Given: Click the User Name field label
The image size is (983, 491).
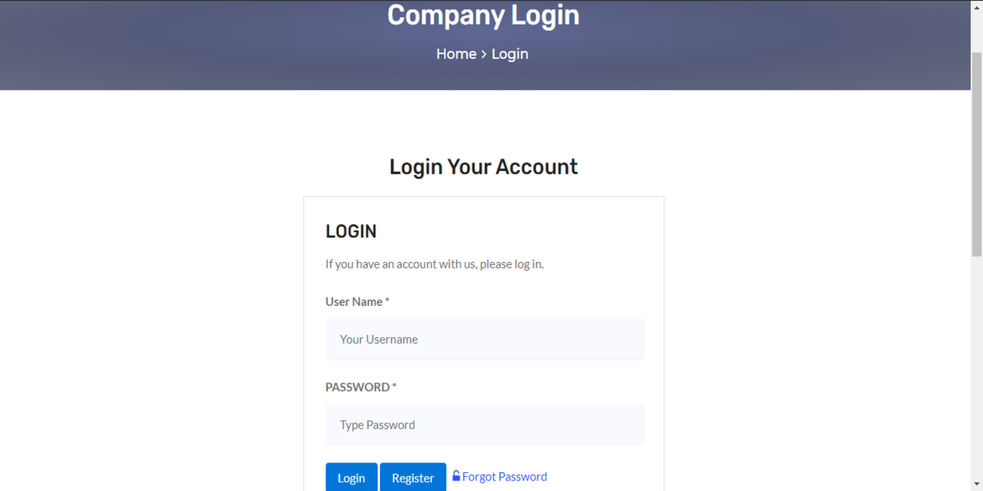Looking at the screenshot, I should pos(357,301).
